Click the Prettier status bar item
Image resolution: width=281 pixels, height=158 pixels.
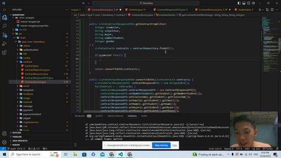[267, 149]
